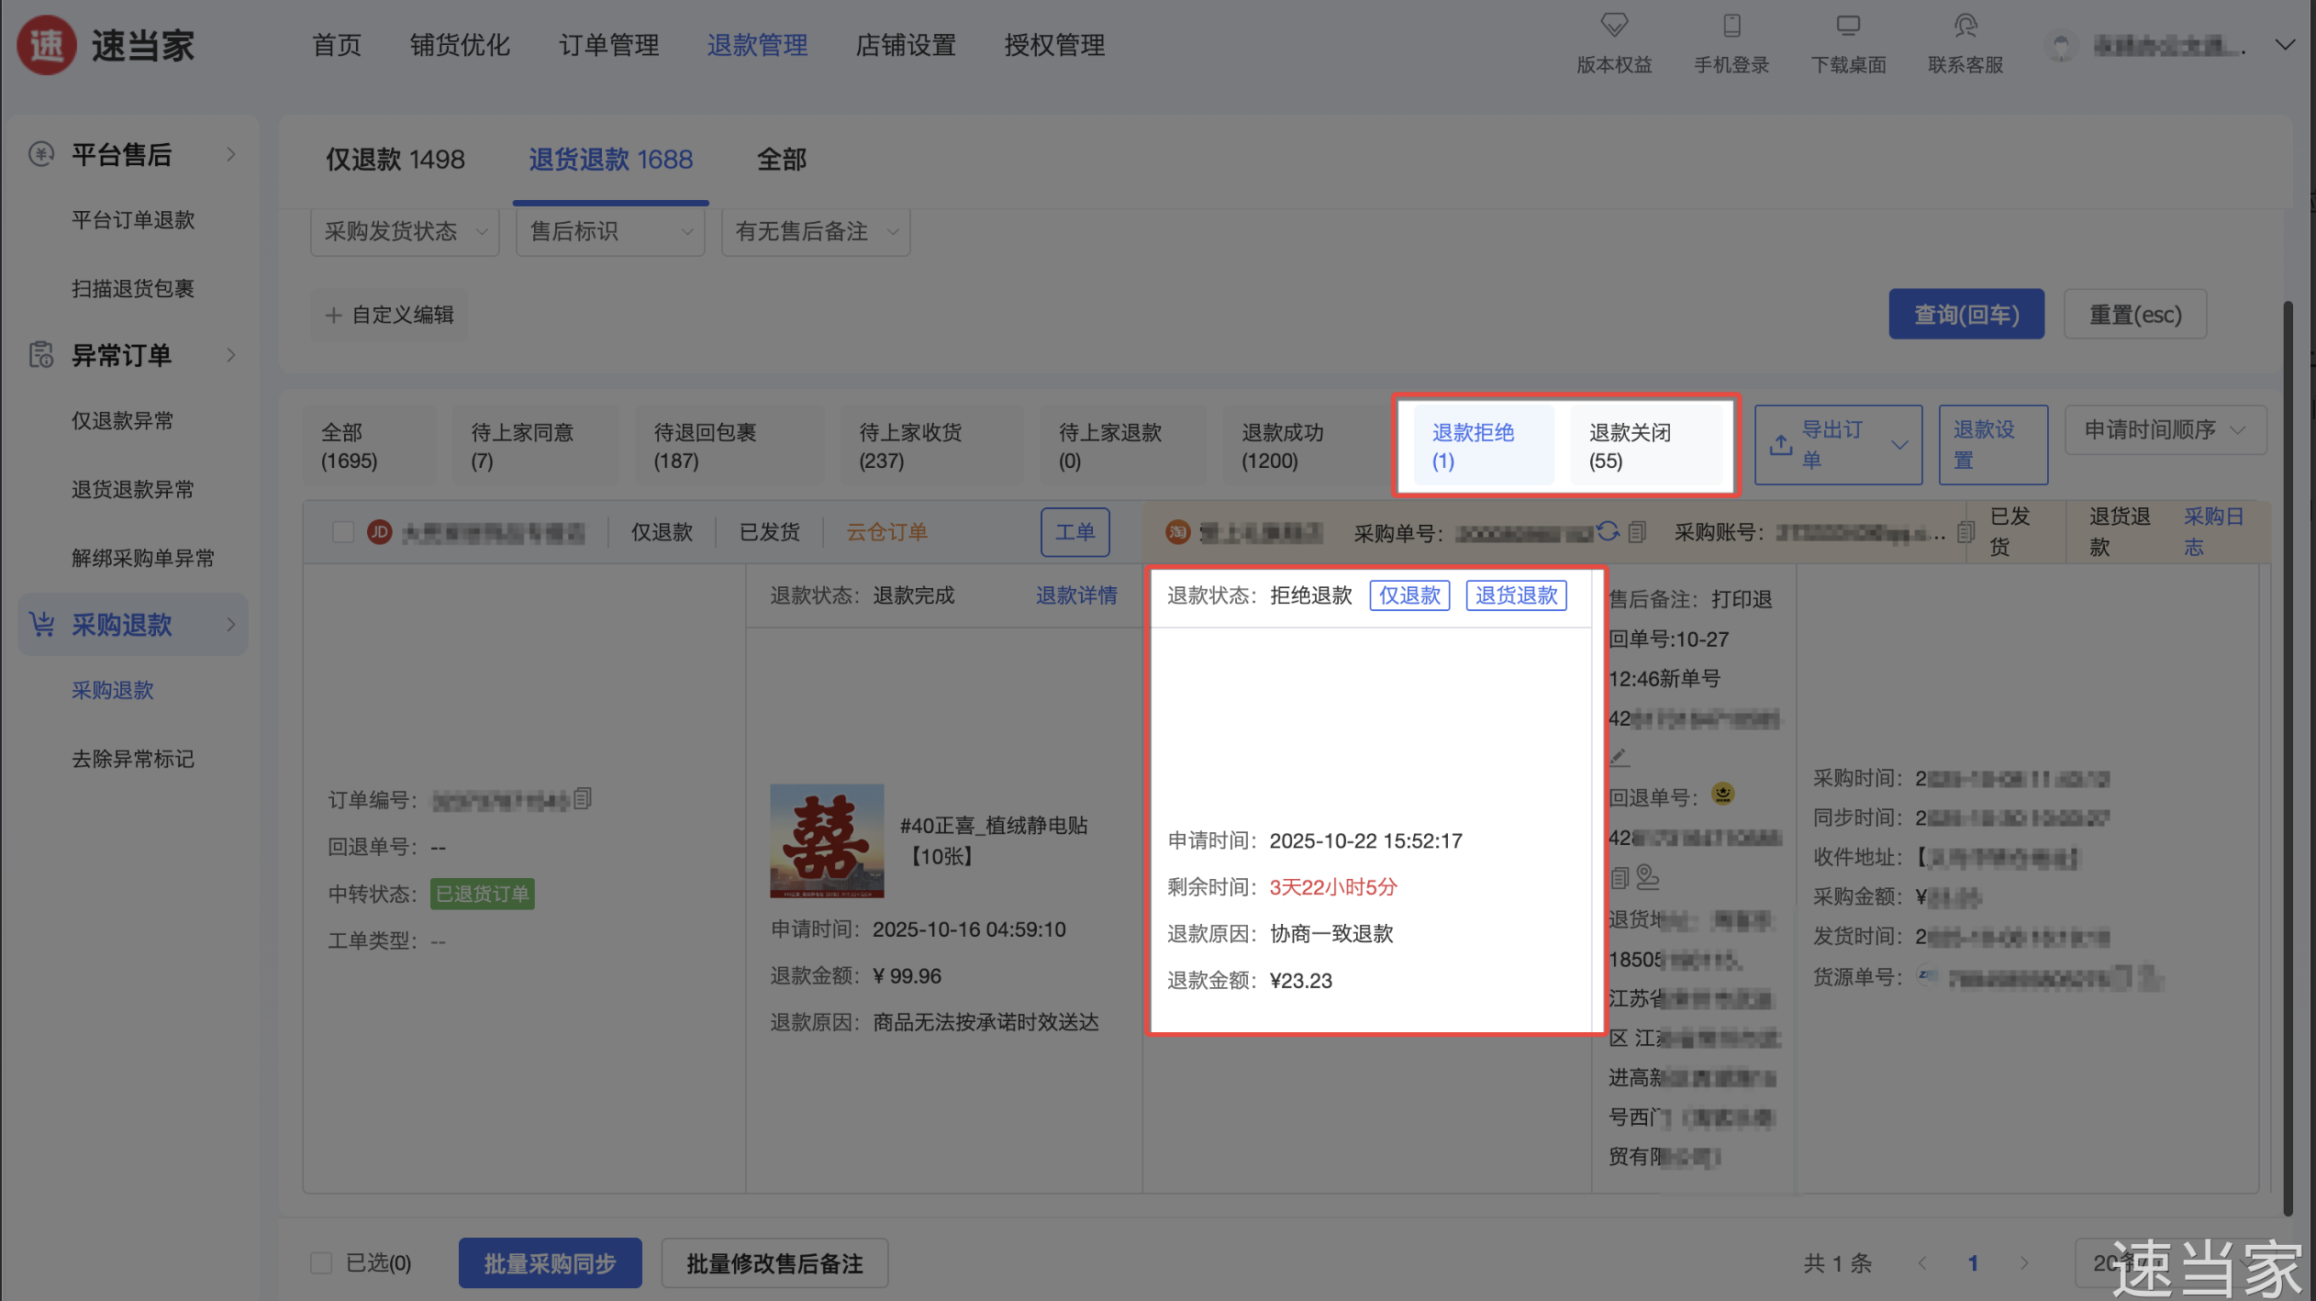Click copy icon after 采购账号
Image resolution: width=2316 pixels, height=1301 pixels.
pyautogui.click(x=1965, y=532)
